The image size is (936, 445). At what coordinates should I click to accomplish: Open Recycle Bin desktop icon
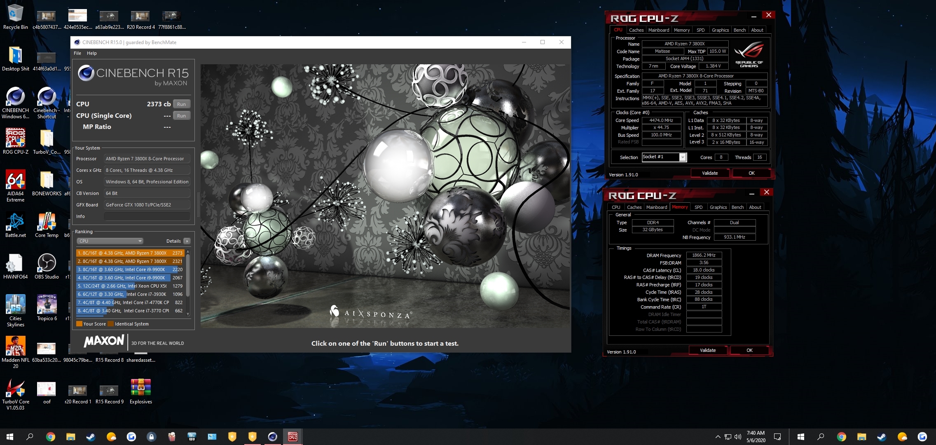(x=15, y=16)
